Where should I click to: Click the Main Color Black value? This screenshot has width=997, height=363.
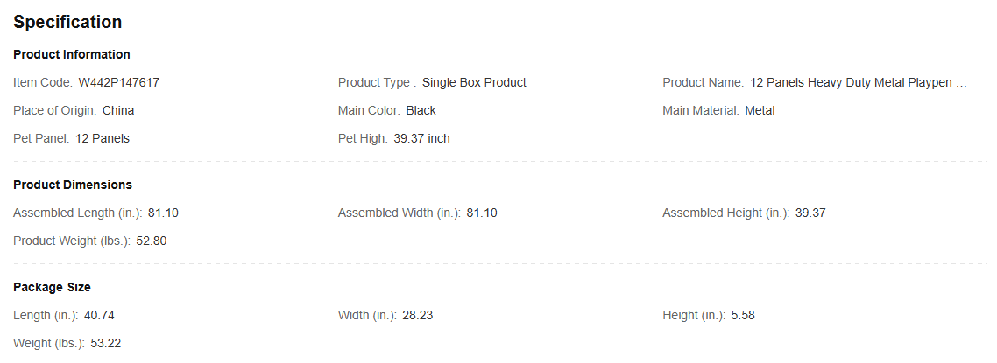[x=421, y=110]
